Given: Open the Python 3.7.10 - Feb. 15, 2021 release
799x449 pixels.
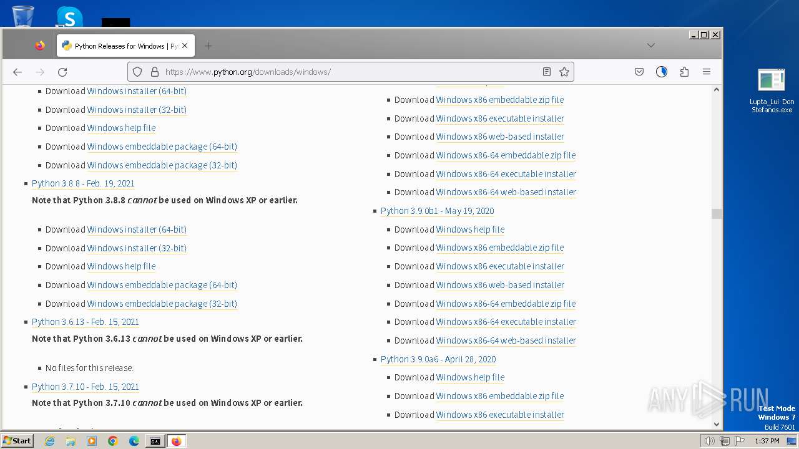Looking at the screenshot, I should [86, 387].
